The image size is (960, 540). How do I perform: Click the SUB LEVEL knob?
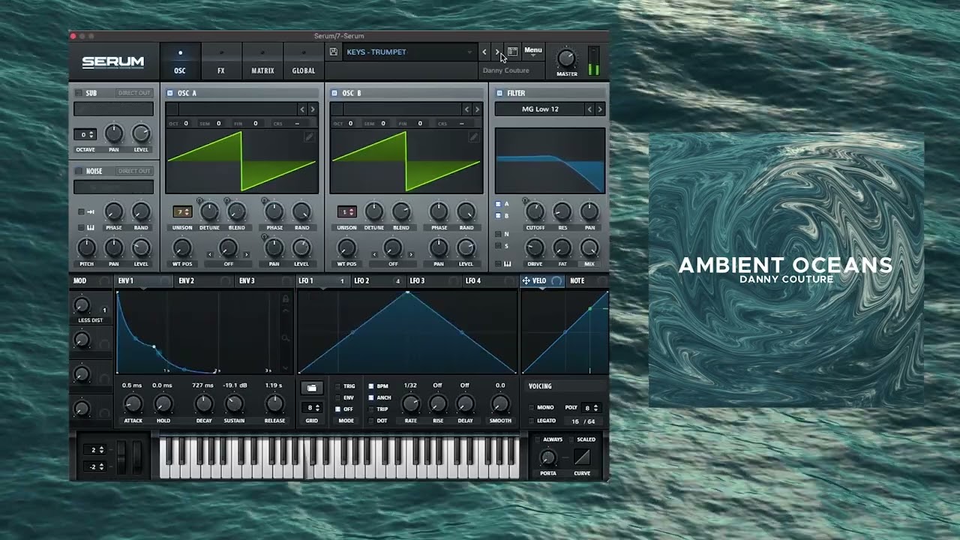pyautogui.click(x=141, y=134)
